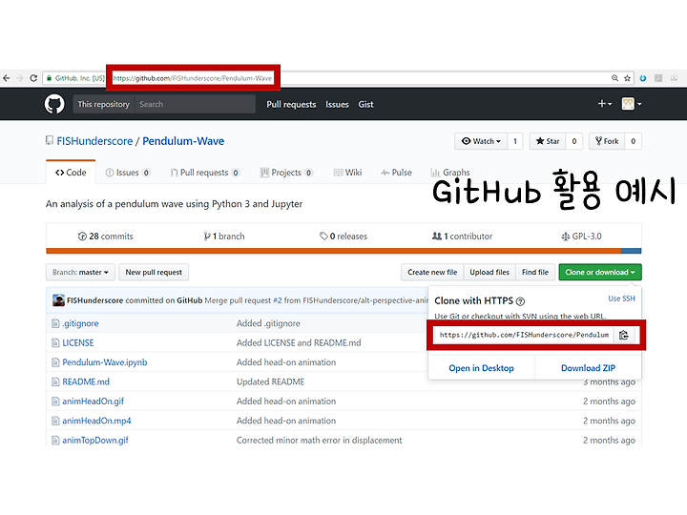Open Pull requests in top navigation
Image resolution: width=687 pixels, height=515 pixels.
click(x=291, y=104)
